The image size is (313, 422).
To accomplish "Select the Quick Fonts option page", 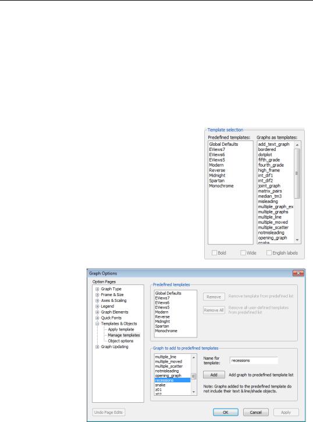I will click(111, 318).
